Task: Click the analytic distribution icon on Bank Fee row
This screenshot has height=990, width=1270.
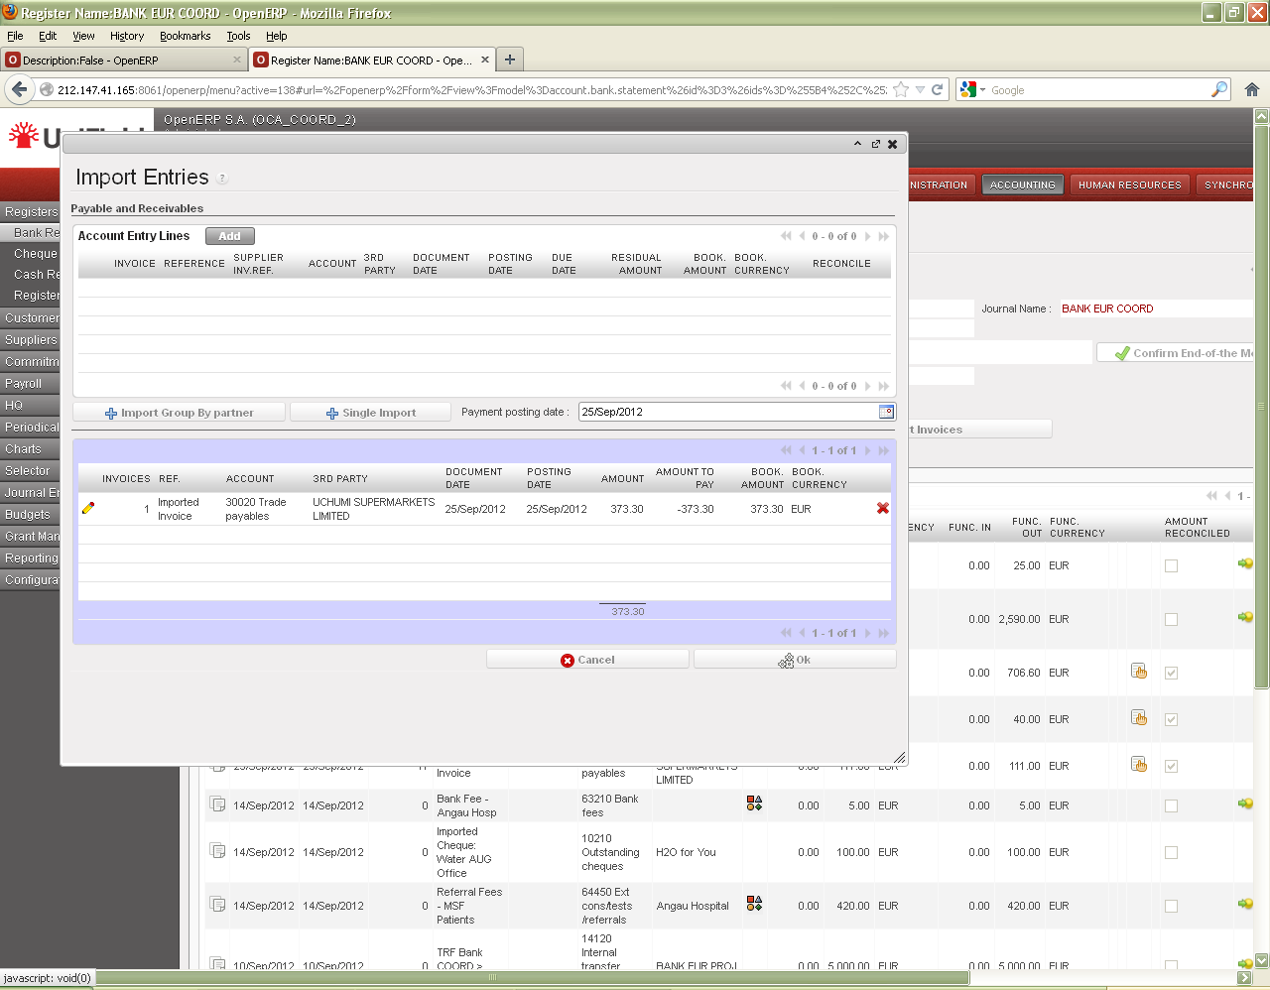Action: pyautogui.click(x=754, y=804)
